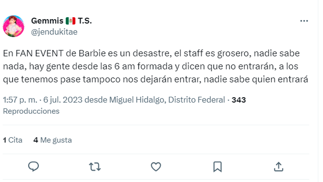Click the Mexico flag emoji in the name
Screen dimensions: 323x182
coord(70,21)
